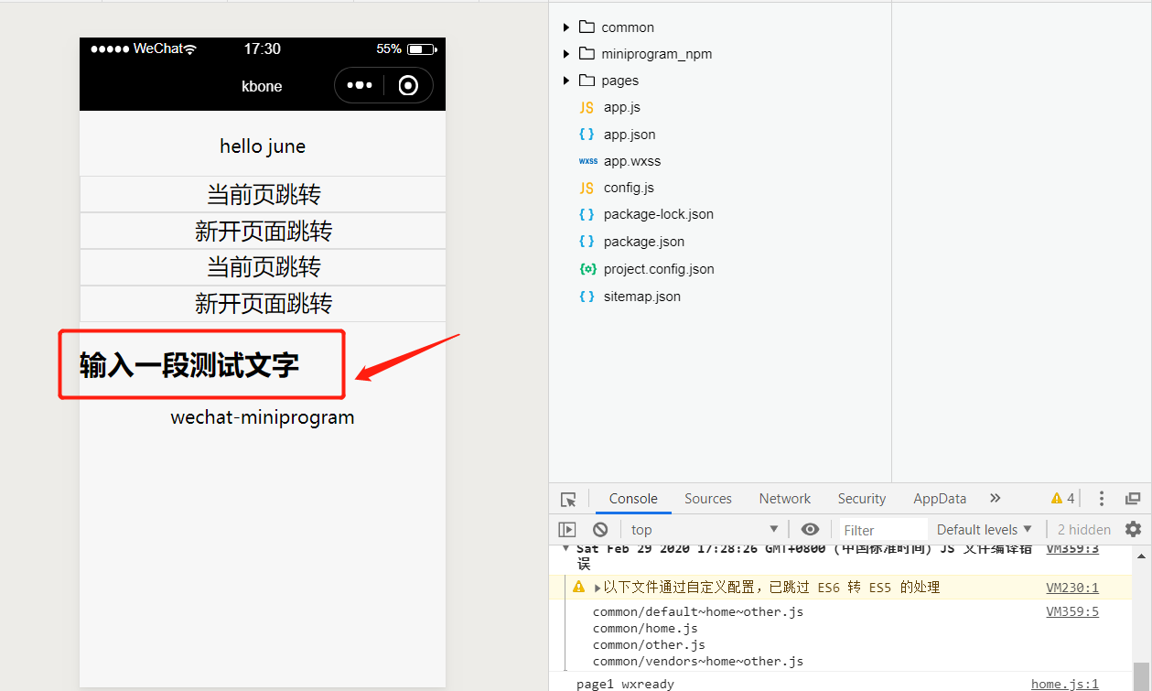Click the JS icon beside app.js
The image size is (1152, 691).
tap(587, 107)
